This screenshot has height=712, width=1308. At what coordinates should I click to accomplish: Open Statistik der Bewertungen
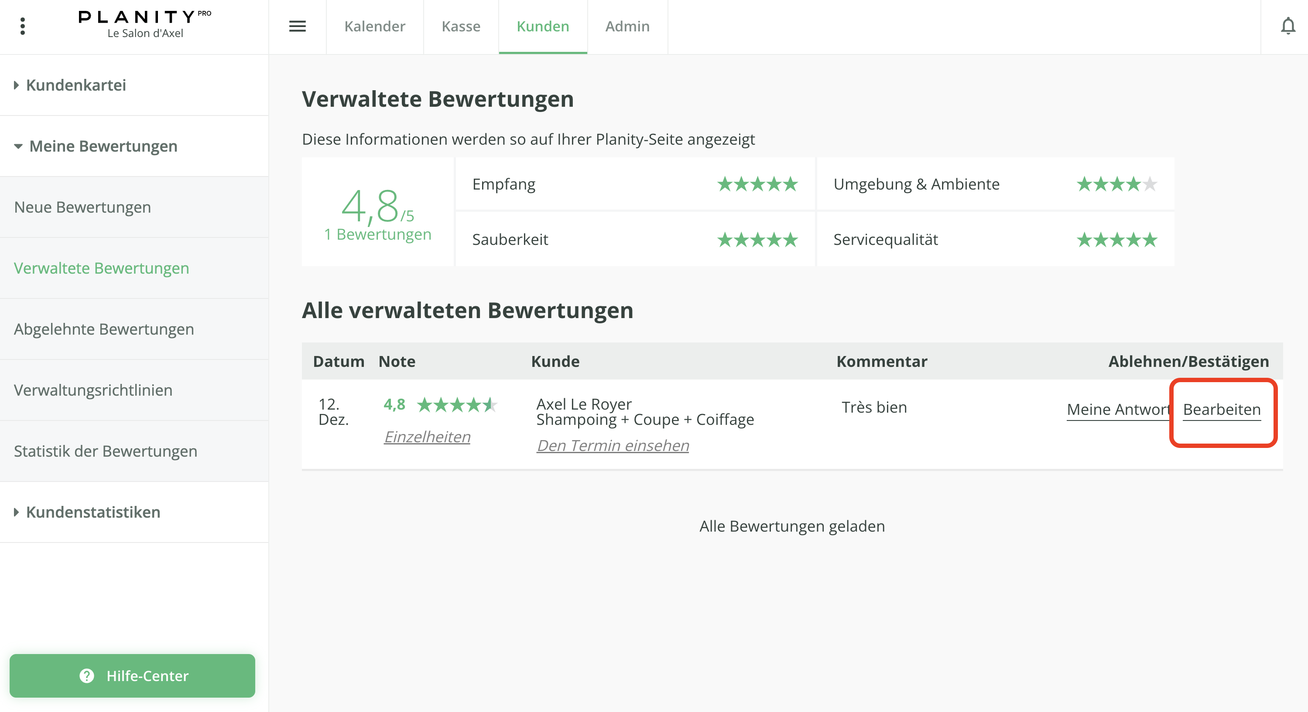coord(105,451)
